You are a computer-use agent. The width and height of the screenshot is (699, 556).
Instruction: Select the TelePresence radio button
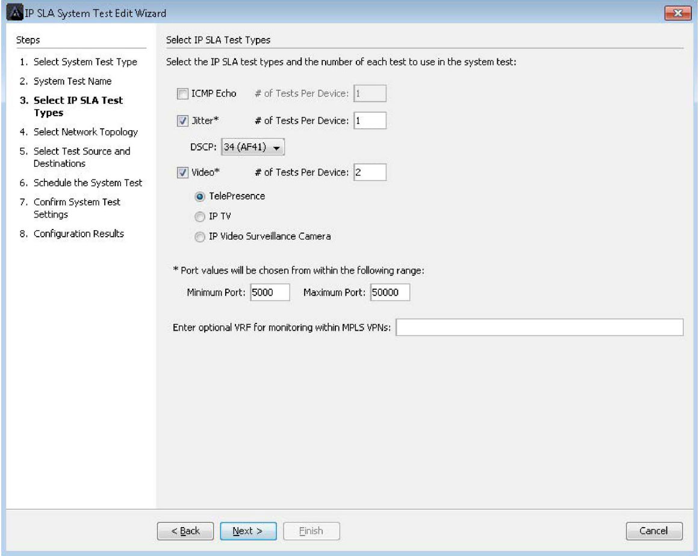point(199,196)
